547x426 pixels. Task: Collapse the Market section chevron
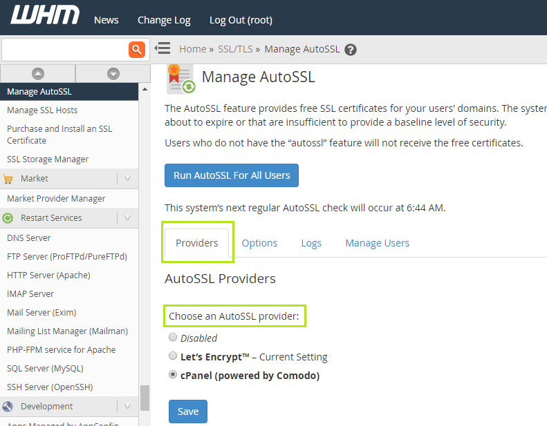point(127,179)
